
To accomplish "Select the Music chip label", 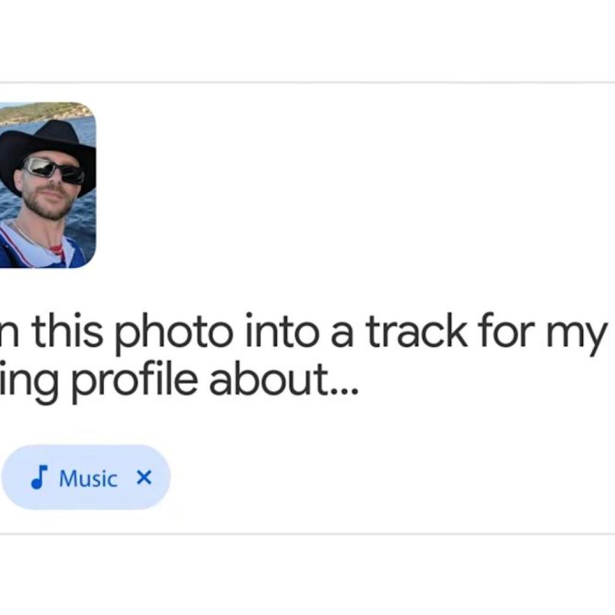I will 88,479.
